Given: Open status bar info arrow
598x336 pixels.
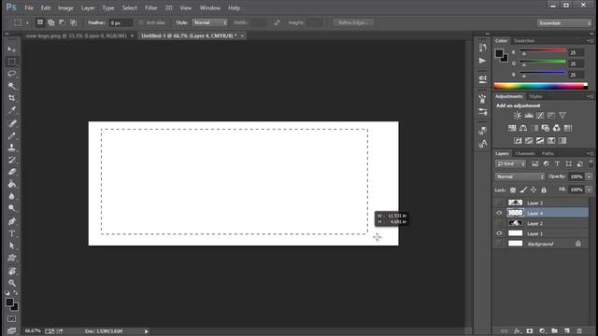Looking at the screenshot, I should point(146,331).
